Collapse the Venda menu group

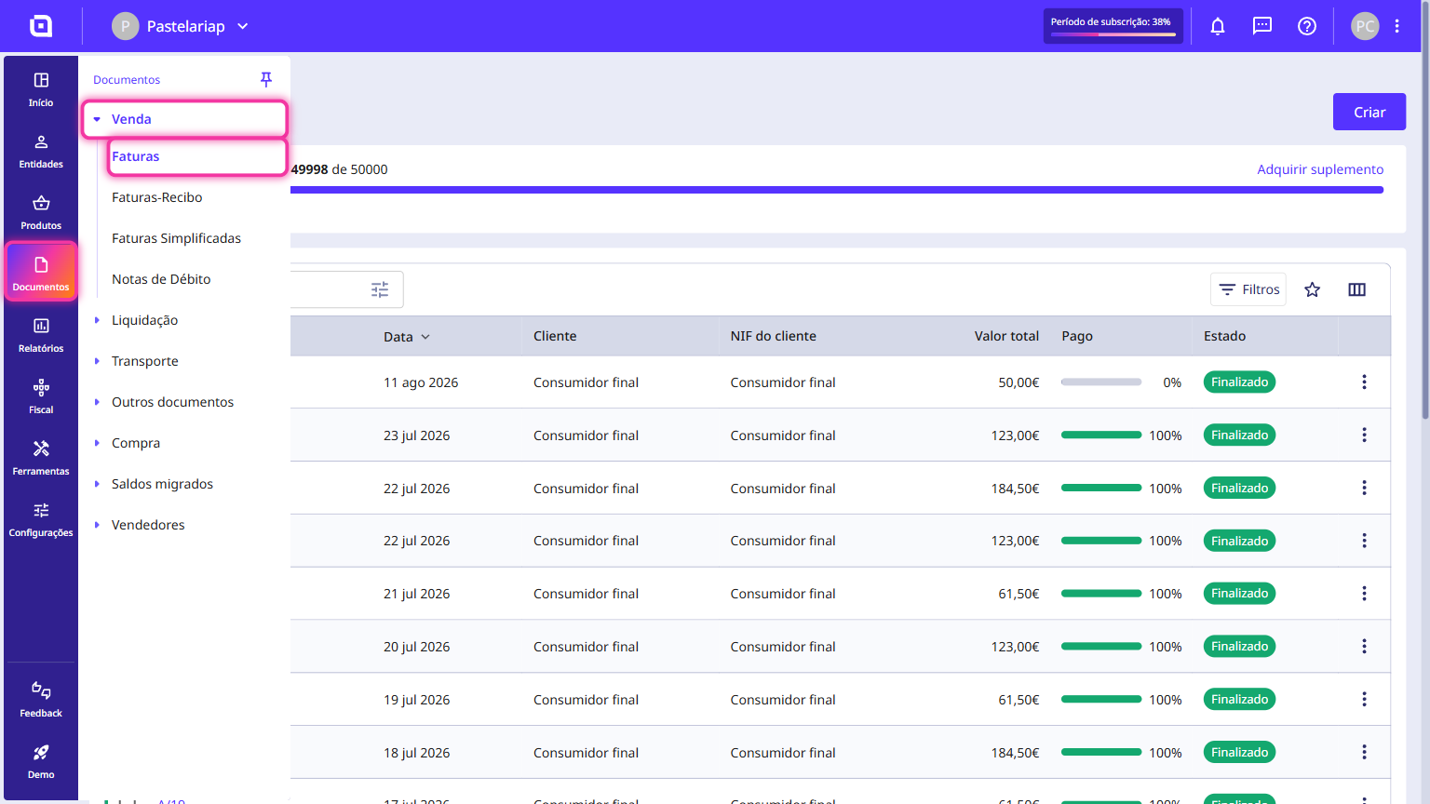click(185, 119)
